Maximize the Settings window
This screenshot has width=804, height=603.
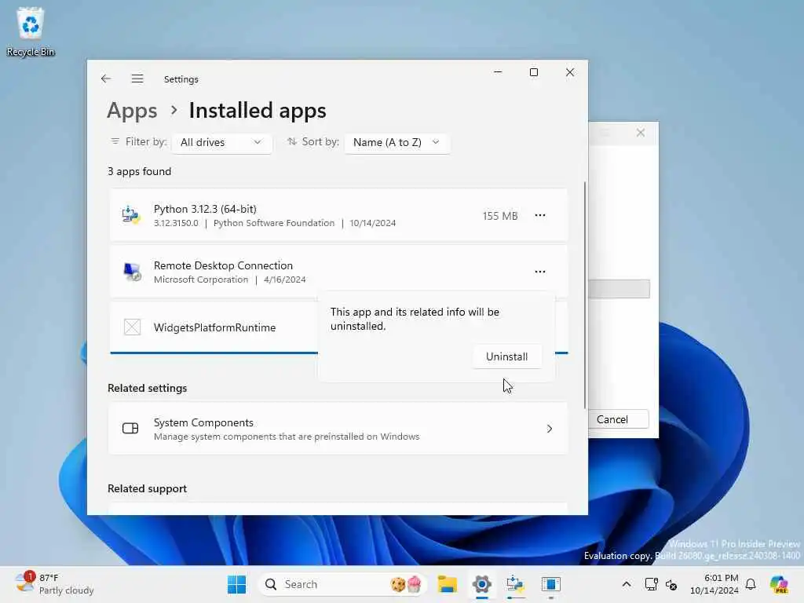pyautogui.click(x=534, y=72)
